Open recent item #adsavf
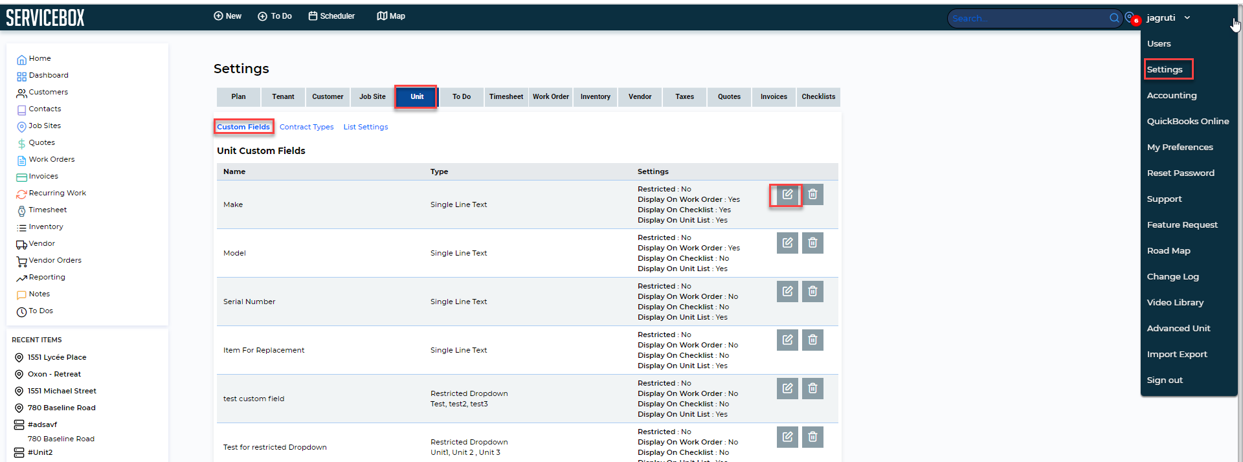1243x462 pixels. point(42,424)
